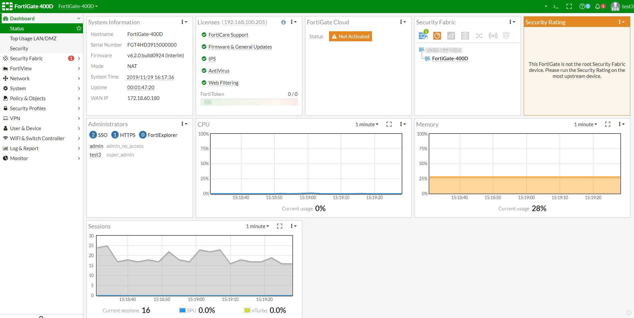Open the FortiCare Support license link
Image resolution: width=634 pixels, height=318 pixels.
pos(228,35)
